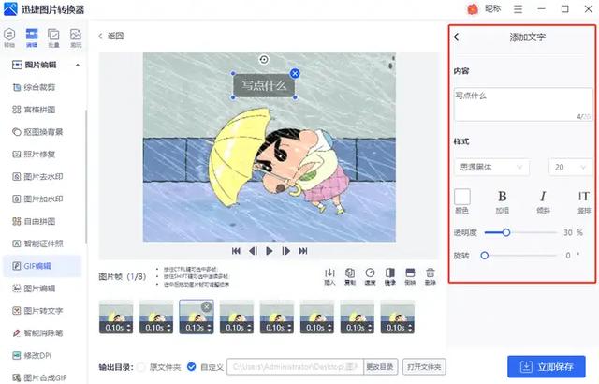This screenshot has width=599, height=384.
Task: Jump to the first frame
Action: [x=236, y=251]
